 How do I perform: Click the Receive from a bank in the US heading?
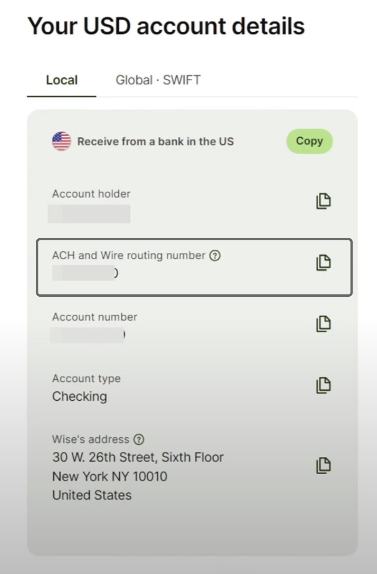(x=155, y=141)
